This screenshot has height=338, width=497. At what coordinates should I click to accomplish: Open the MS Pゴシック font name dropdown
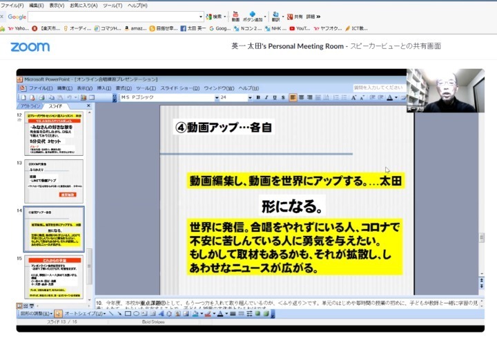tap(217, 97)
